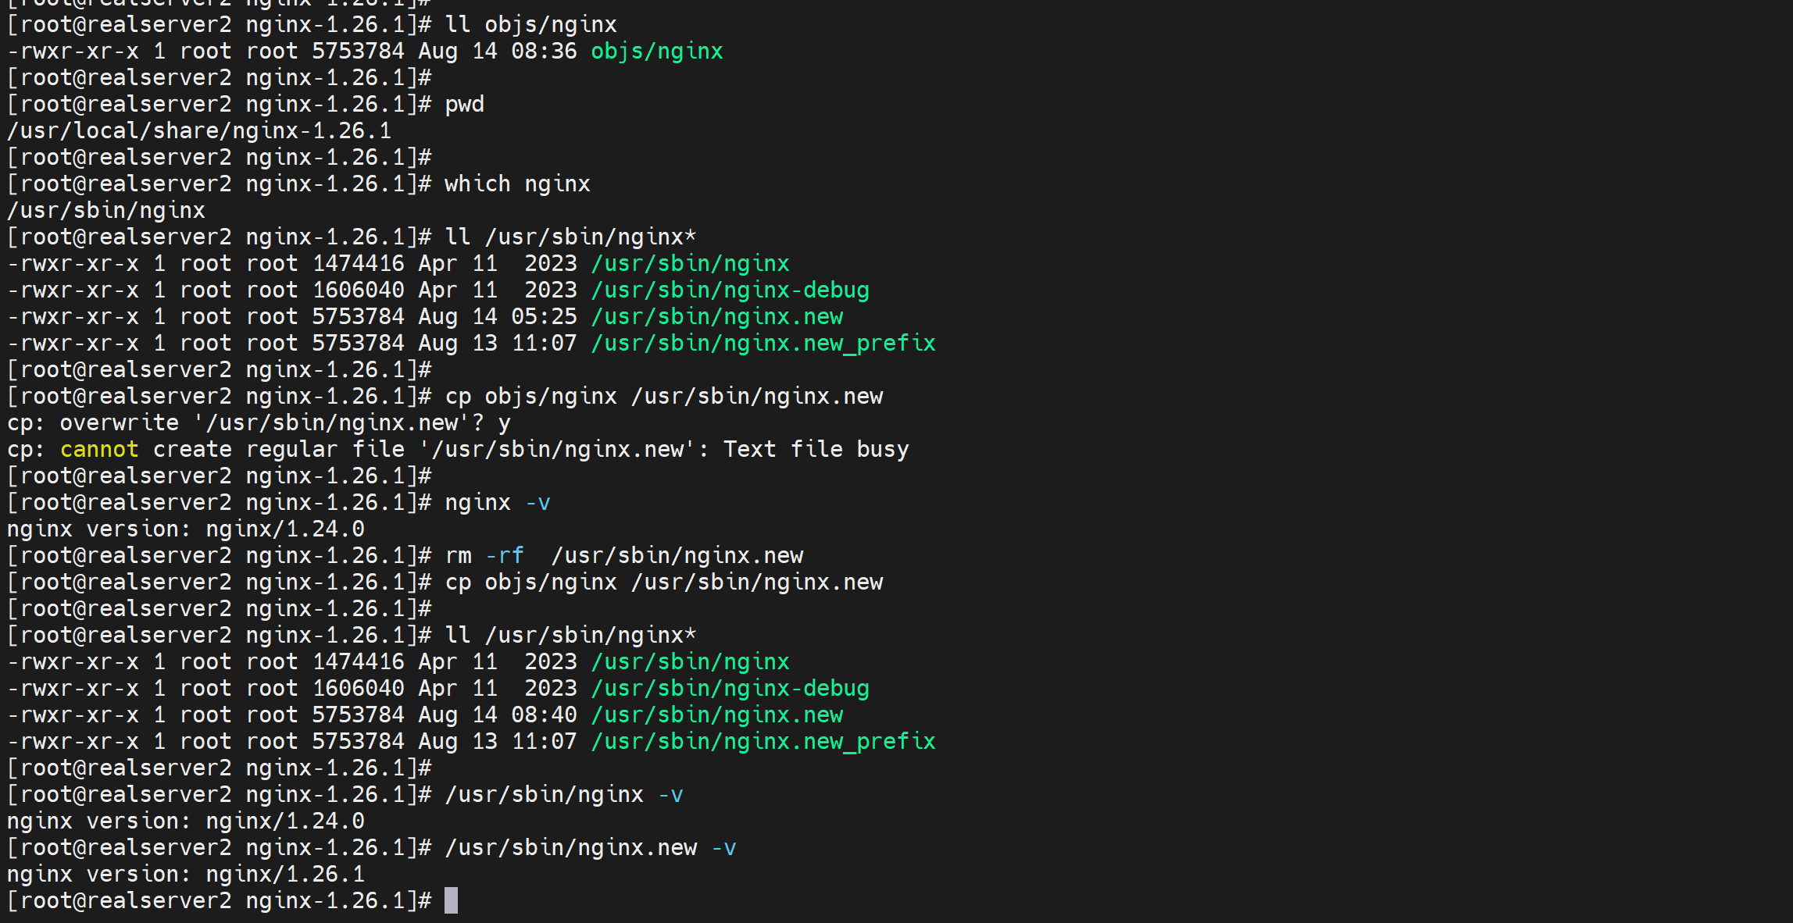Click the 'Text file busy' error message
Viewport: 1793px width, 923px height.
(x=816, y=450)
